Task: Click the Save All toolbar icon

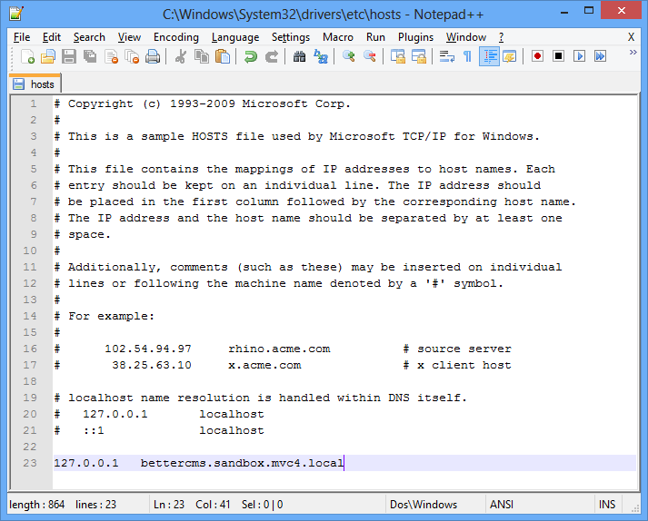Action: [x=90, y=56]
